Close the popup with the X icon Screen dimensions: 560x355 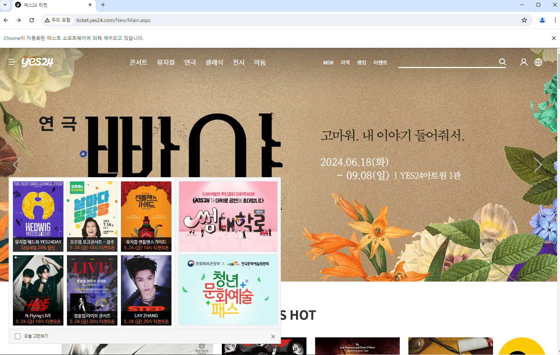(273, 336)
